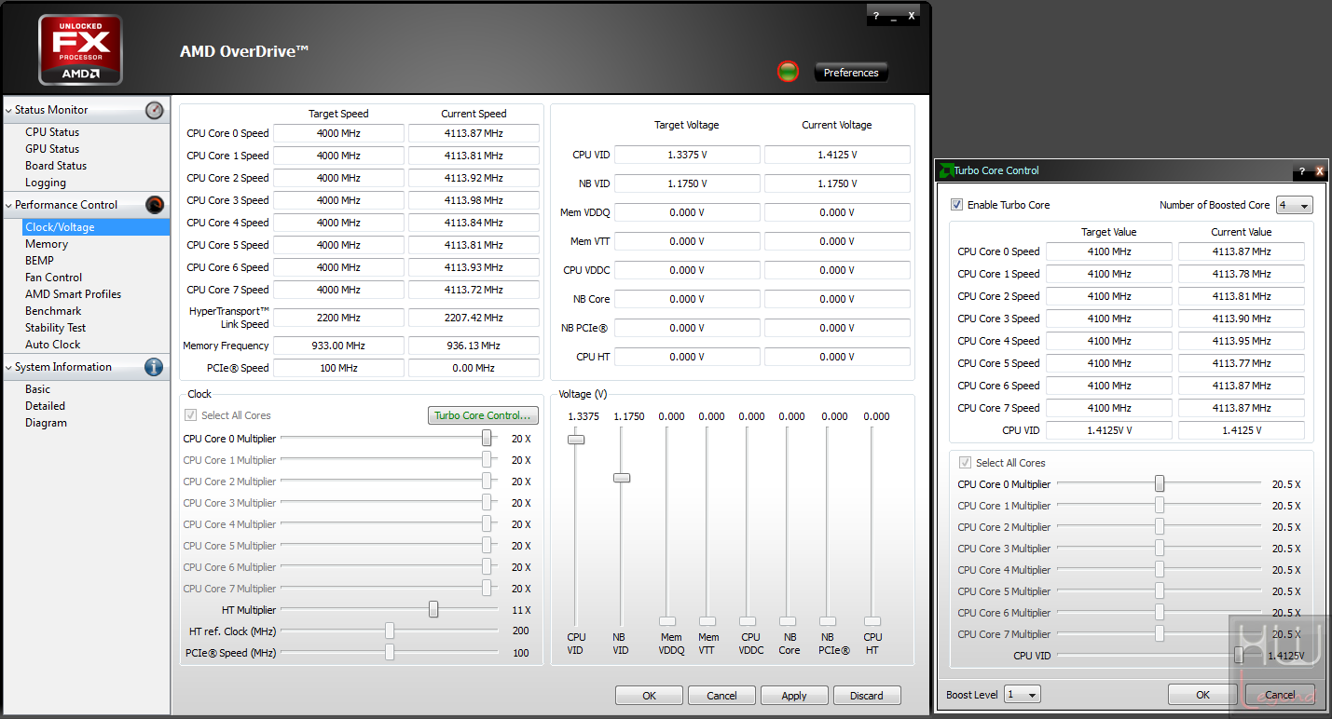Click the System Information info icon
This screenshot has height=719, width=1332.
155,367
